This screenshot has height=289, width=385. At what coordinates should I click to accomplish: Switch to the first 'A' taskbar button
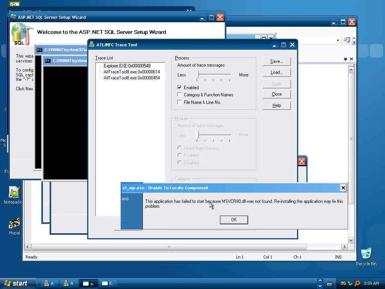pos(49,284)
